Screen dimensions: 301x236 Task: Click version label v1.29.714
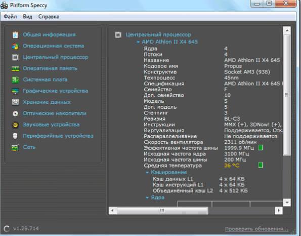pos(26,228)
